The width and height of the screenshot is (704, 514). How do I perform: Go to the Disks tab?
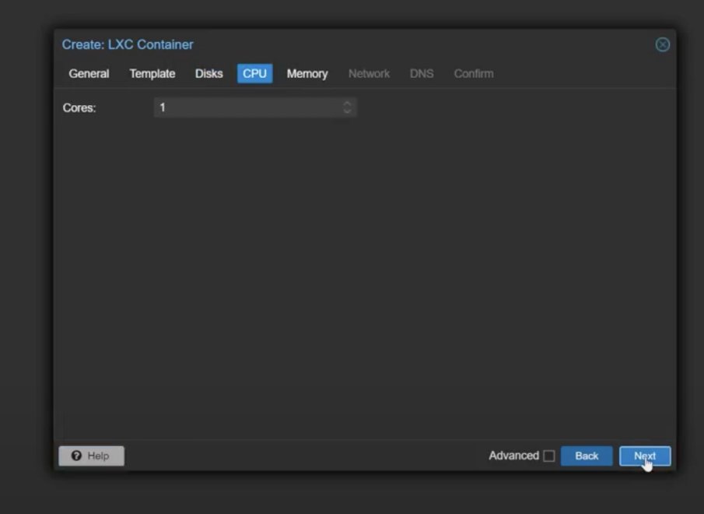(208, 74)
